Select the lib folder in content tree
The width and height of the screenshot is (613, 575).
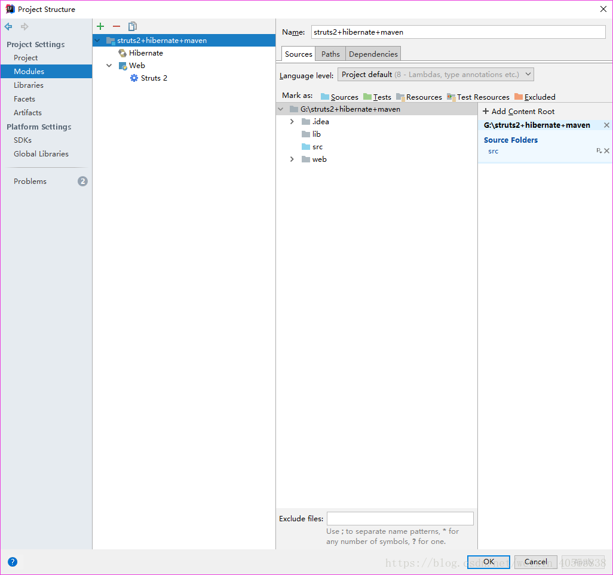311,134
